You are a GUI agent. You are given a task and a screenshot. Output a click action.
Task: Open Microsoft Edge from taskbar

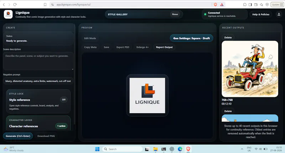click(x=180, y=149)
